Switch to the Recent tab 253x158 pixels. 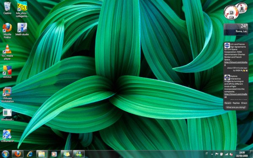(228, 103)
